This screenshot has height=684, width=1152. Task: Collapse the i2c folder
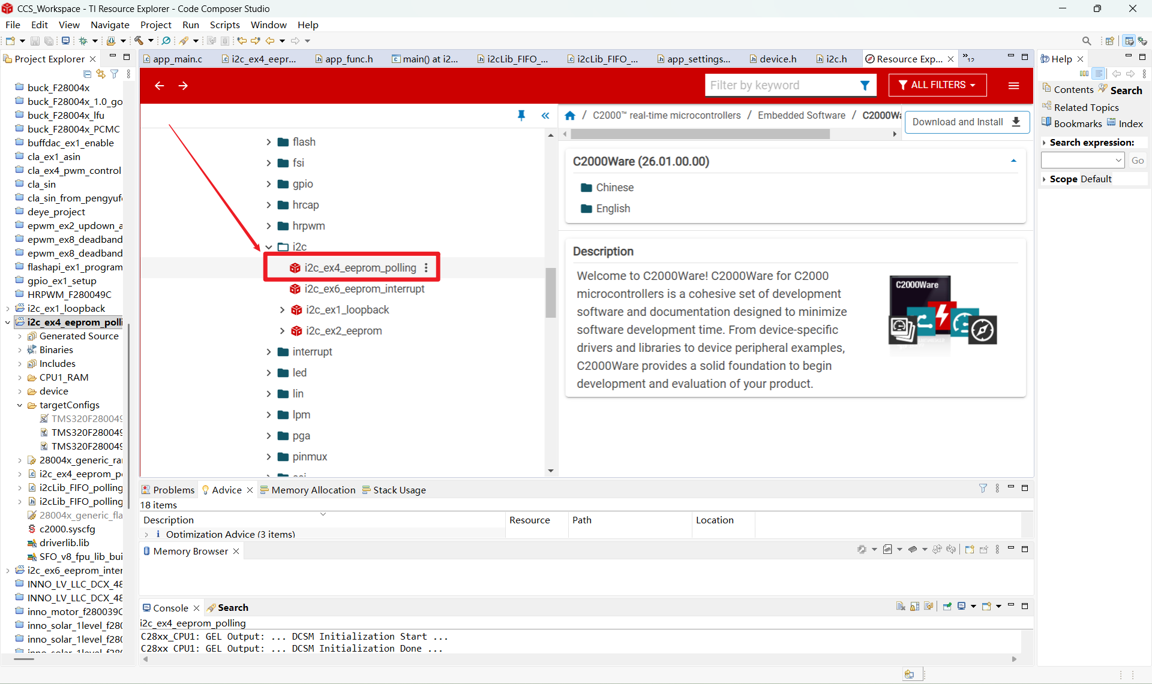pos(268,247)
